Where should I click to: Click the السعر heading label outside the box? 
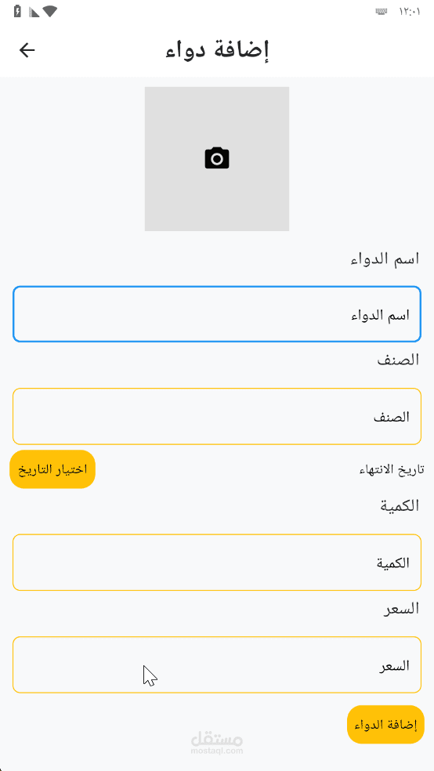pos(400,608)
